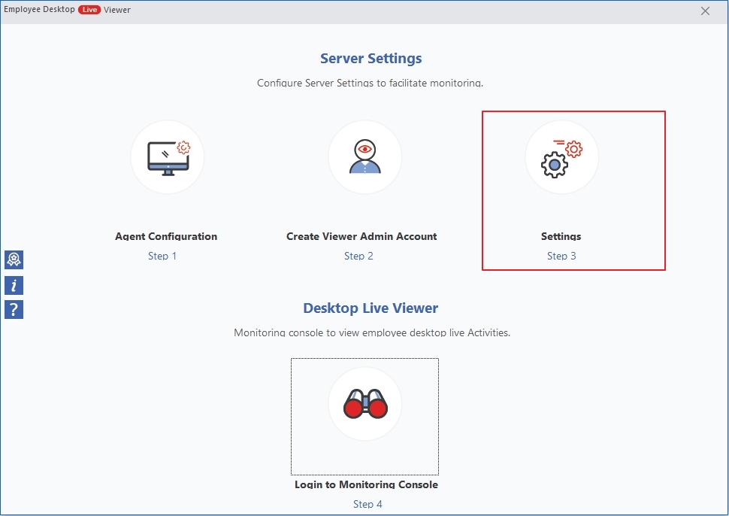729x516 pixels.
Task: Click the Employee Desktop title bar text
Action: coord(39,10)
